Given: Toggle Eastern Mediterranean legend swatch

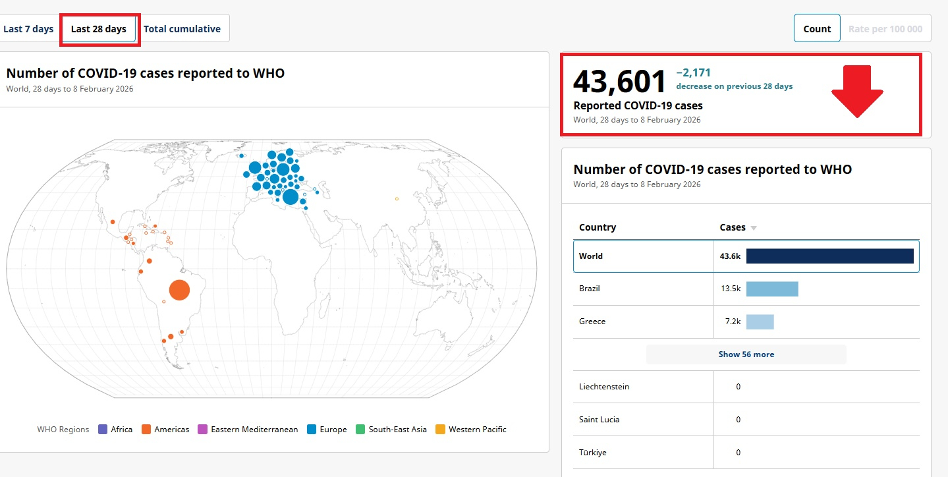Looking at the screenshot, I should coord(202,430).
